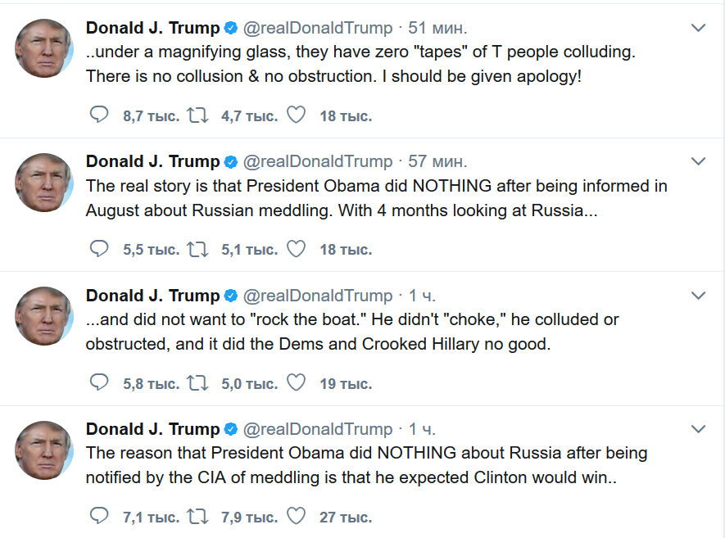
Task: Open options chevron on 51 мин. tweet
Action: [698, 28]
